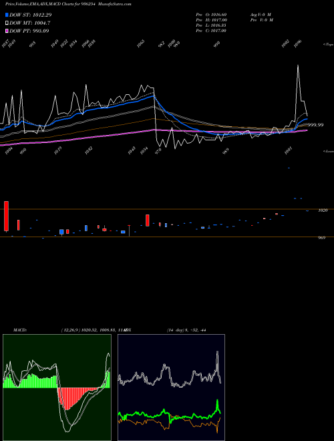Open the ADX indicator chart panel
Screen dimensions: 334x441
[171, 388]
